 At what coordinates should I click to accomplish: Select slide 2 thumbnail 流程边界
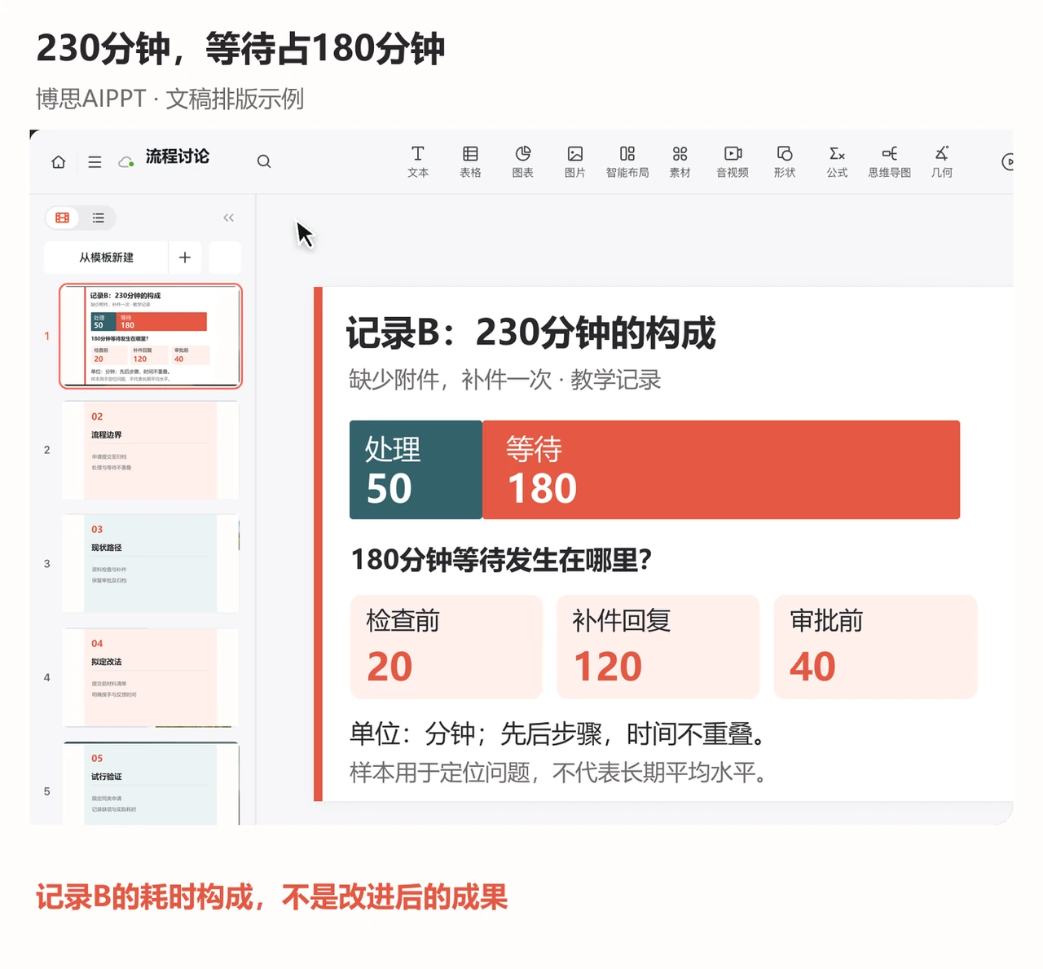151,450
